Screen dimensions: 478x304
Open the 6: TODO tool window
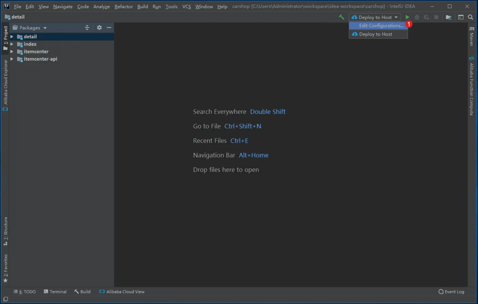point(25,292)
